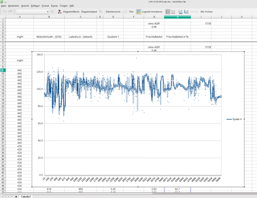Screen dimensions: 257x198
Task: Click cell value 969 in row 45
Action: [81, 189]
